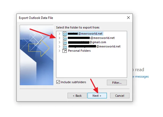Cancel the export wizard
This screenshot has height=117, width=163.
(x=120, y=95)
